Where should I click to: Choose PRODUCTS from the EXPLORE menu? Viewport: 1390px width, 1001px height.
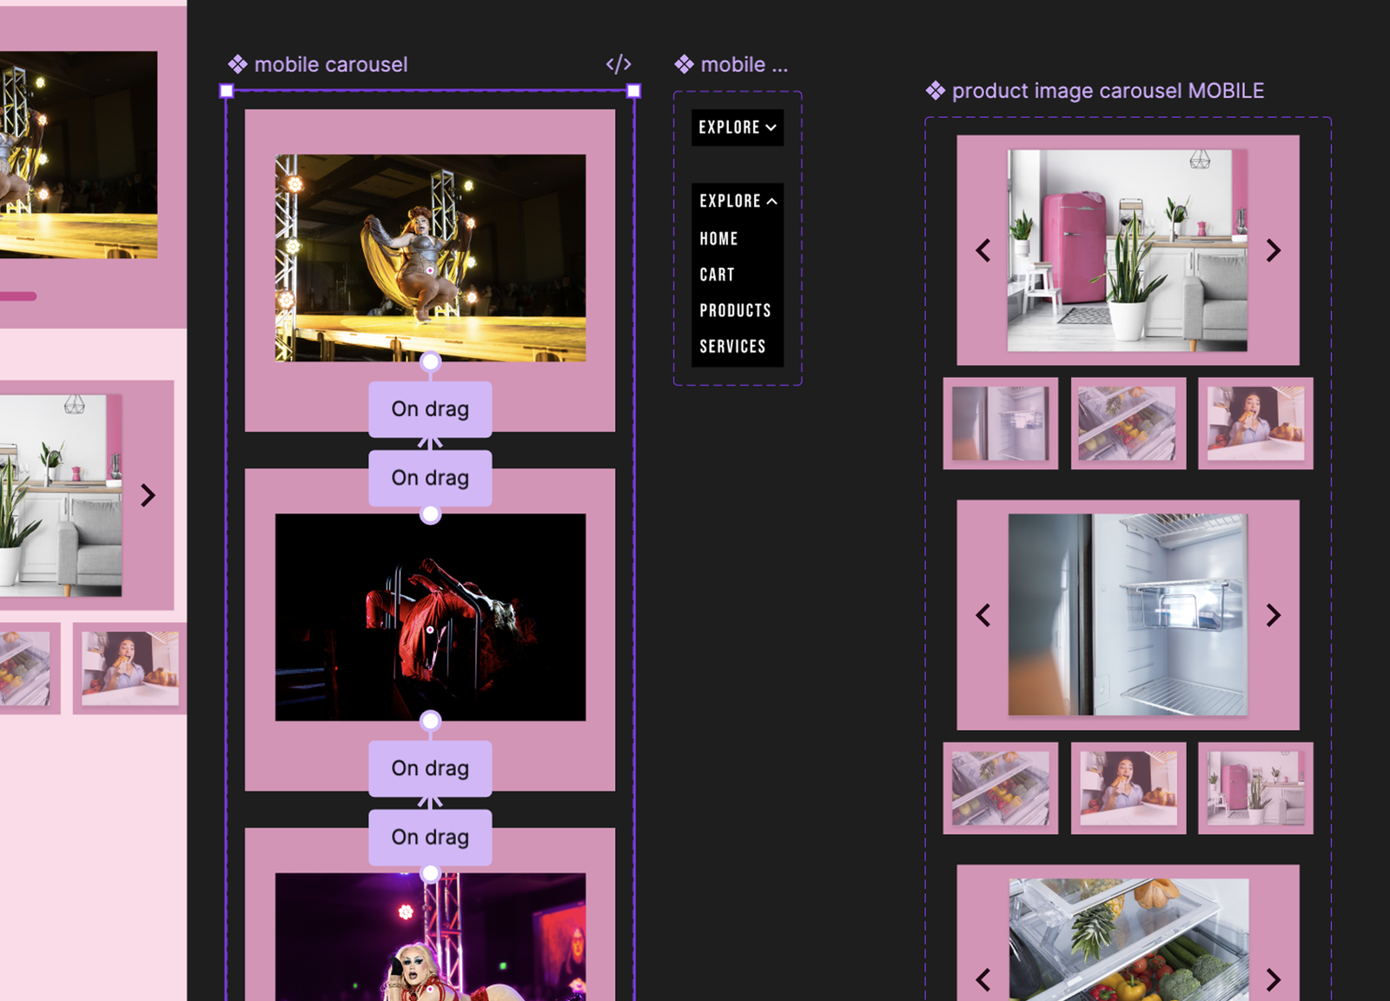click(x=735, y=310)
